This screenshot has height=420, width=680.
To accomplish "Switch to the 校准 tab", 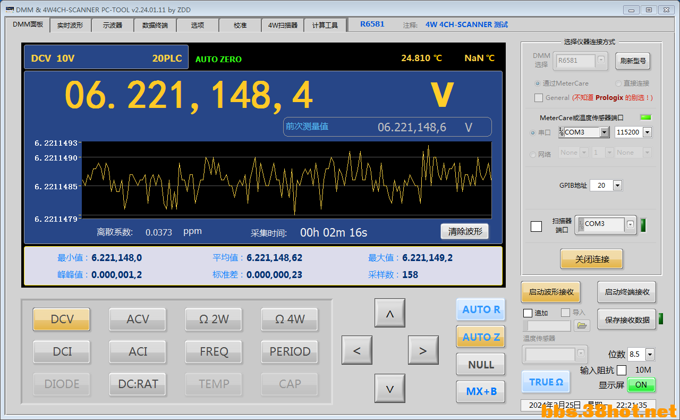I will (240, 25).
